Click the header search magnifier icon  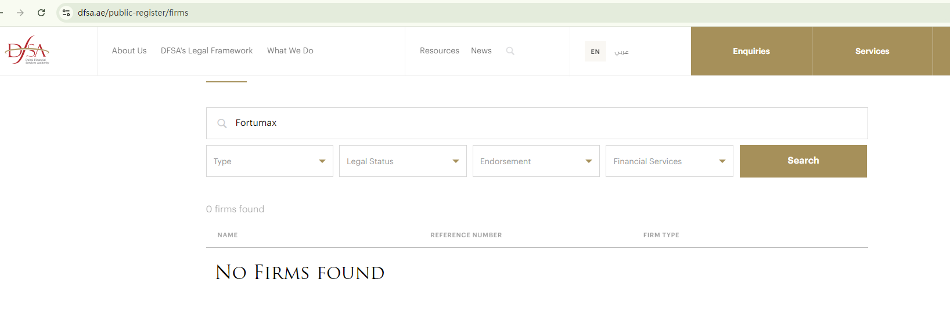point(510,51)
